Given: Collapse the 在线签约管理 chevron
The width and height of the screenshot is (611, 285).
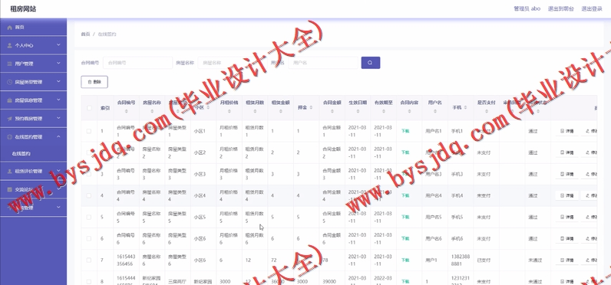Looking at the screenshot, I should (58, 136).
